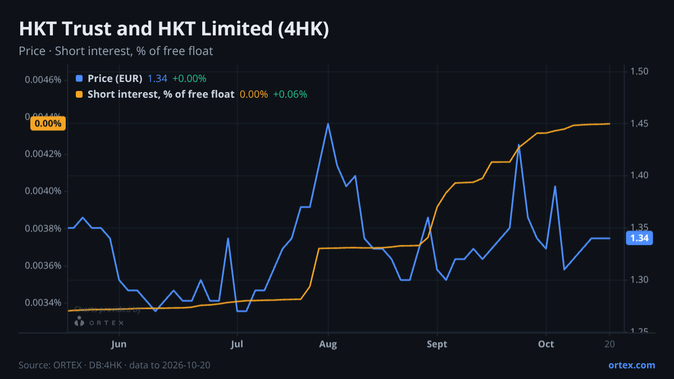
Task: Click the 0.0034% value on the left axis
Action: [43, 303]
